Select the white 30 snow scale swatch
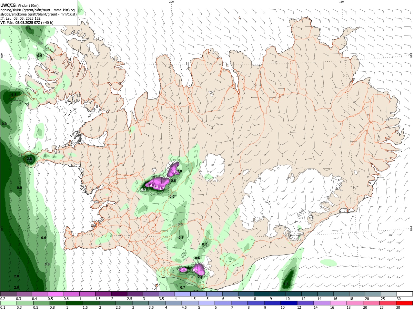The image size is (413, 310). tap(404, 294)
